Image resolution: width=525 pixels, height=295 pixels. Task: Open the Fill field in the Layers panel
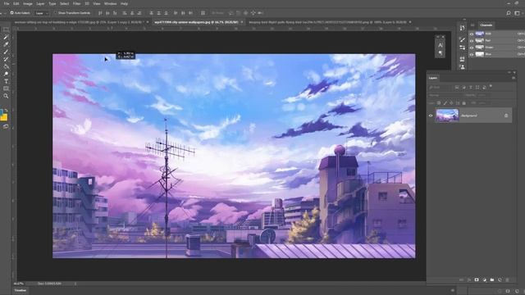tap(482, 103)
